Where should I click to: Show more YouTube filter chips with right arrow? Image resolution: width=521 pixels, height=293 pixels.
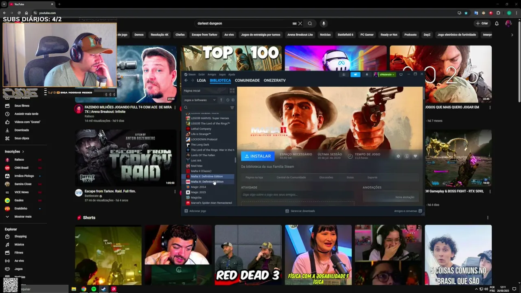coord(512,35)
